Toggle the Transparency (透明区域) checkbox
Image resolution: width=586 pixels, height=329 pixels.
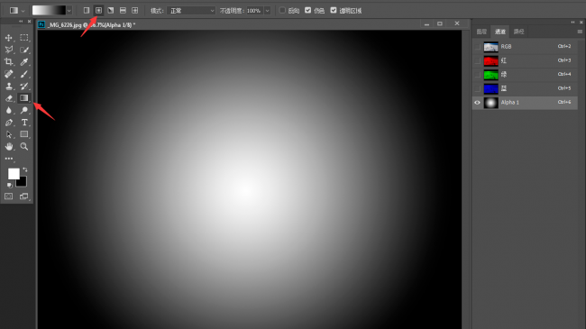coord(334,11)
